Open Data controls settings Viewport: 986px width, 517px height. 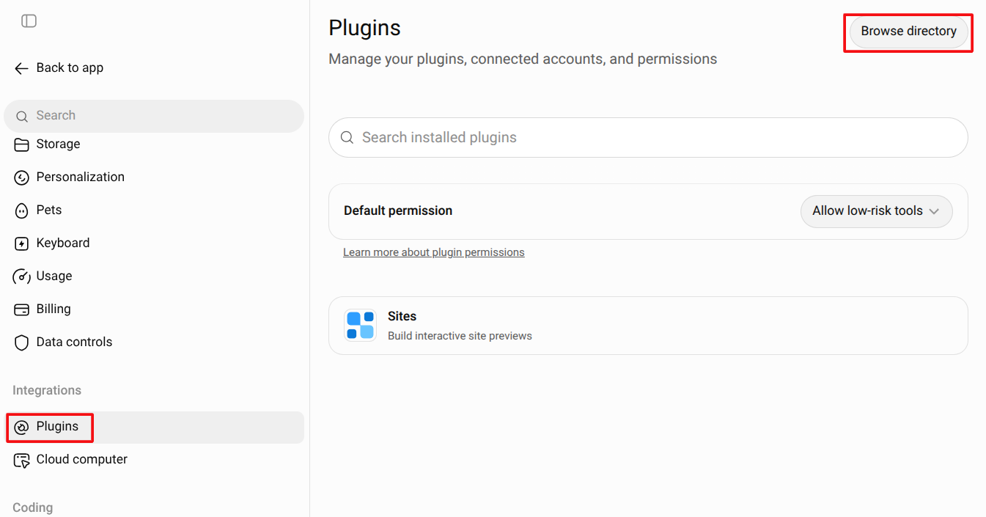tap(154, 342)
